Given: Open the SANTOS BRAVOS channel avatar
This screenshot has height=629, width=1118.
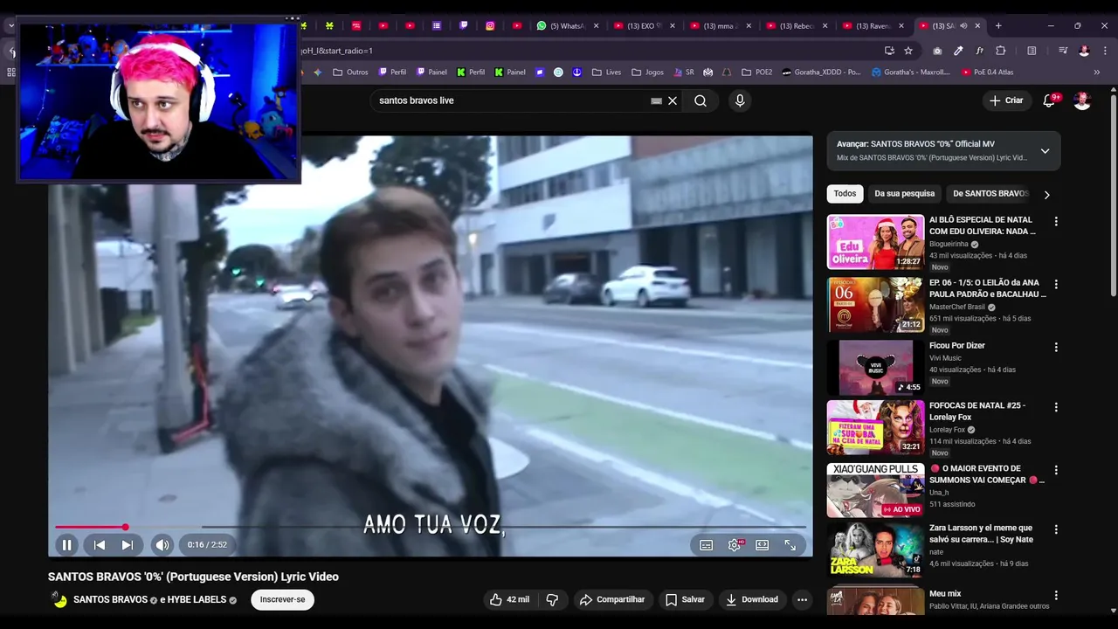Looking at the screenshot, I should pos(59,599).
